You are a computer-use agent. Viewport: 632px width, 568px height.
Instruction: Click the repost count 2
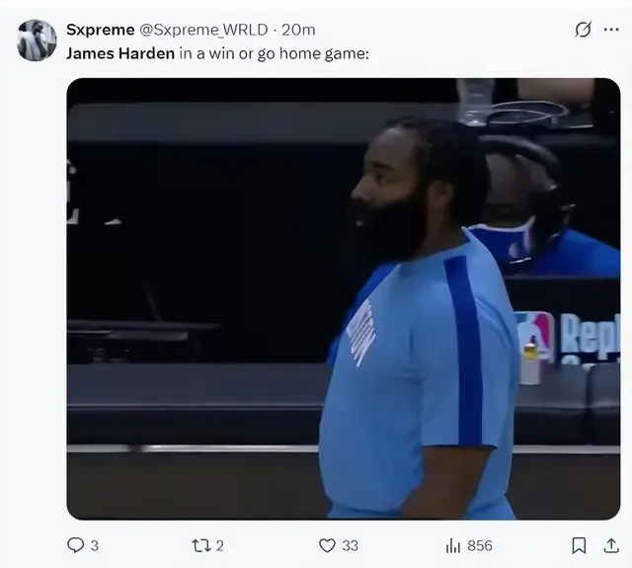pos(219,546)
